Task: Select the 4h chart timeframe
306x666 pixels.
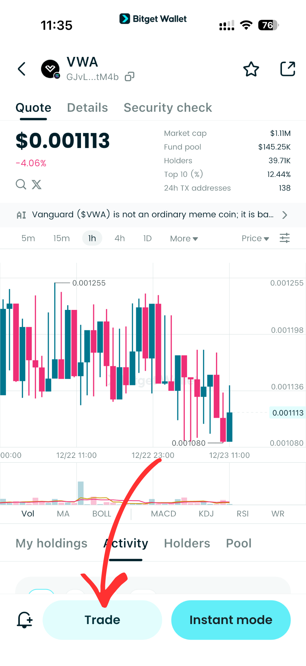Action: point(119,238)
